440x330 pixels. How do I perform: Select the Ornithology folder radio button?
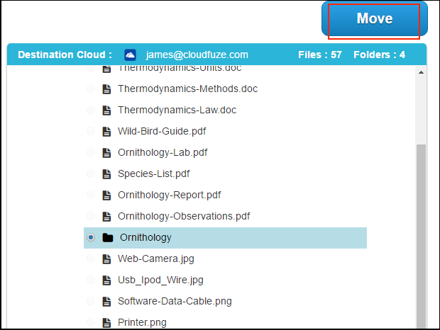click(91, 238)
